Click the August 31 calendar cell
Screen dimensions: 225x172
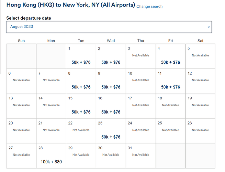tap(141, 156)
